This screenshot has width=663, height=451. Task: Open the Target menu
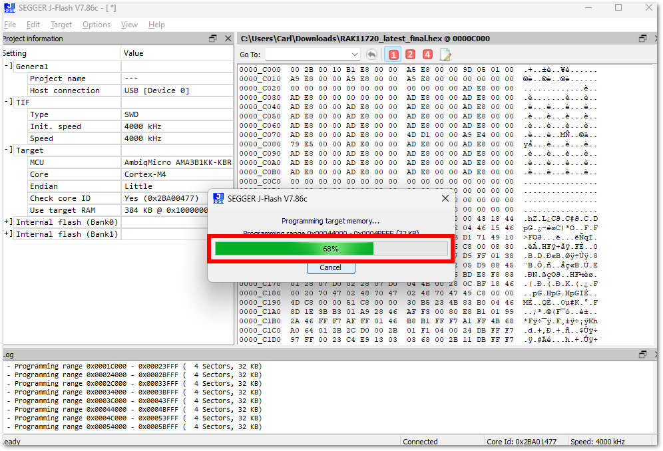tap(61, 25)
